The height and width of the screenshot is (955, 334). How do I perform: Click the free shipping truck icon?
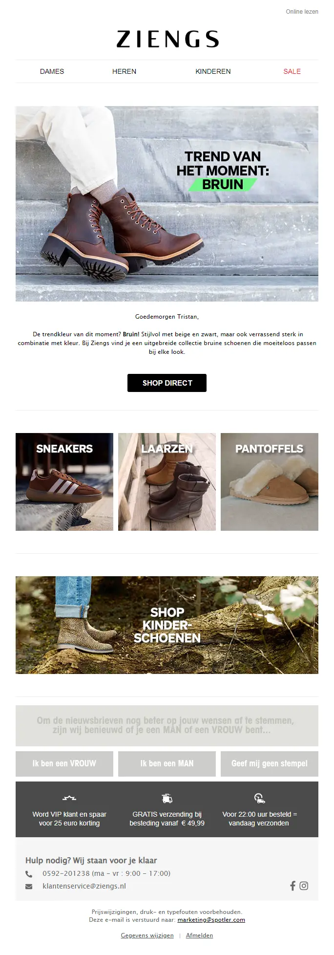pos(167,799)
